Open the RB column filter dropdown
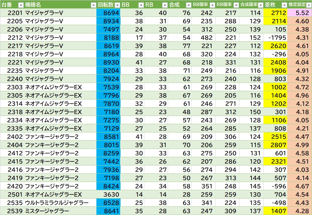The image size is (312, 215). [x=165, y=5]
